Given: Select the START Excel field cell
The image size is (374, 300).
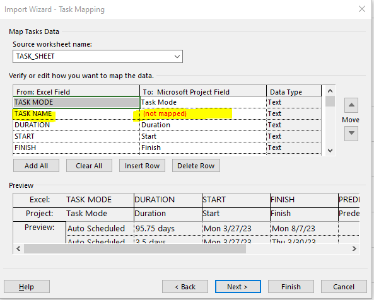Looking at the screenshot, I should 76,136.
